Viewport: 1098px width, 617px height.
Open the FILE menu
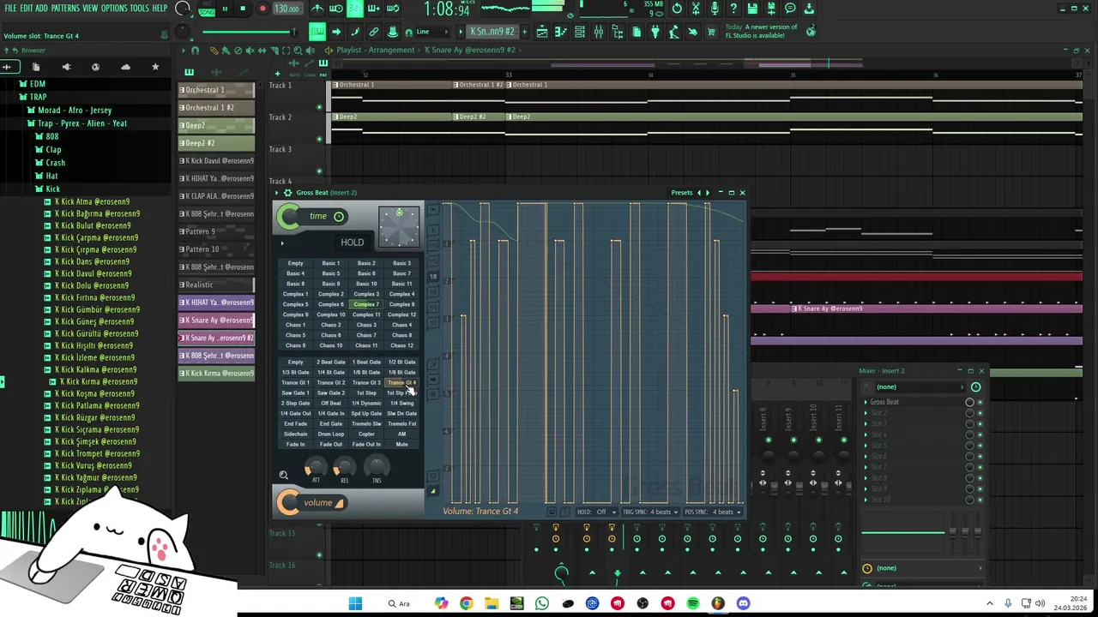[10, 9]
